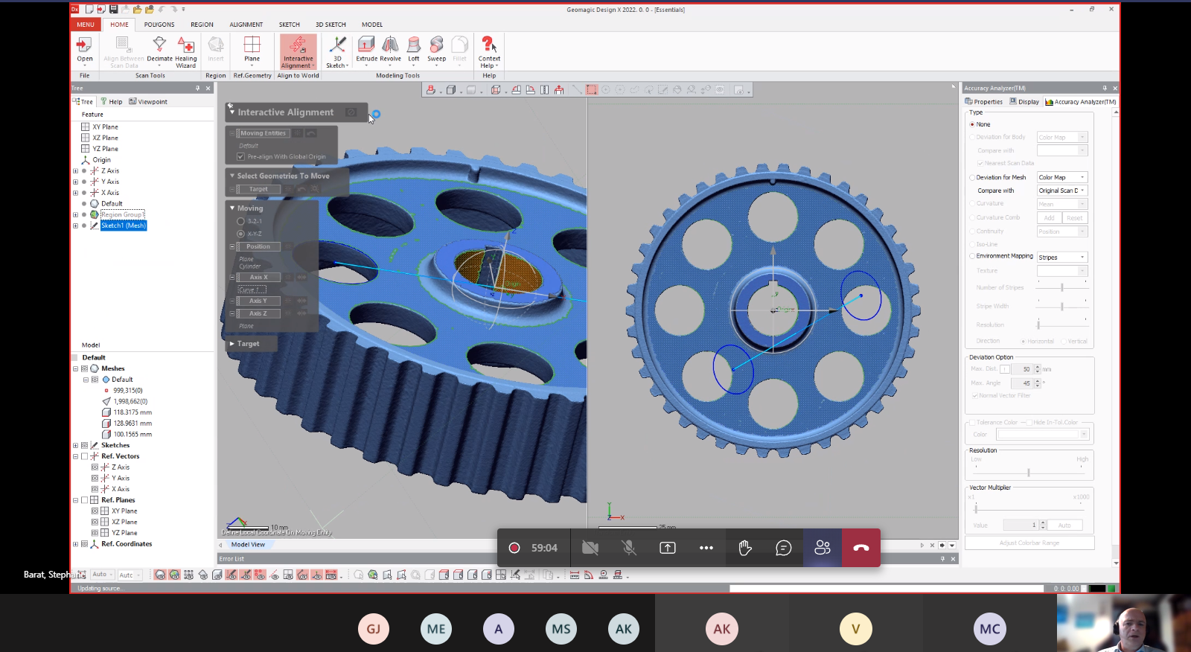The width and height of the screenshot is (1191, 652).
Task: Collapse the Meshes node in Model tree
Action: click(75, 368)
